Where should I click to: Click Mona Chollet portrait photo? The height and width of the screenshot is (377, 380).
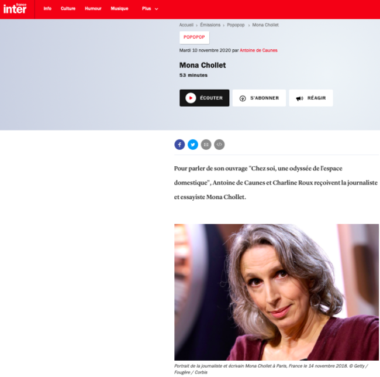tap(277, 292)
